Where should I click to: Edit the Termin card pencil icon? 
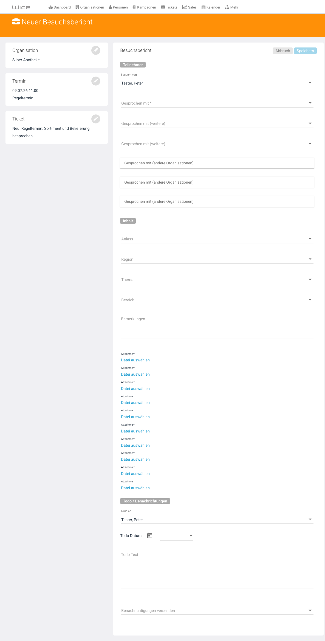coord(96,81)
